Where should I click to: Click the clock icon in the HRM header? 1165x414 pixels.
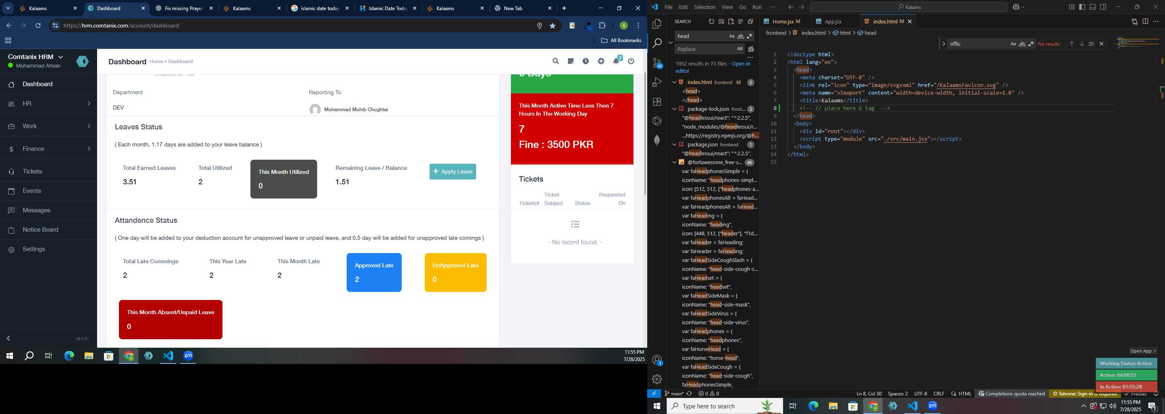coord(586,61)
